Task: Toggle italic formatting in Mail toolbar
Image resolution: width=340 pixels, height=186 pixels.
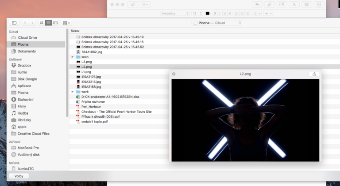Action: click(220, 13)
